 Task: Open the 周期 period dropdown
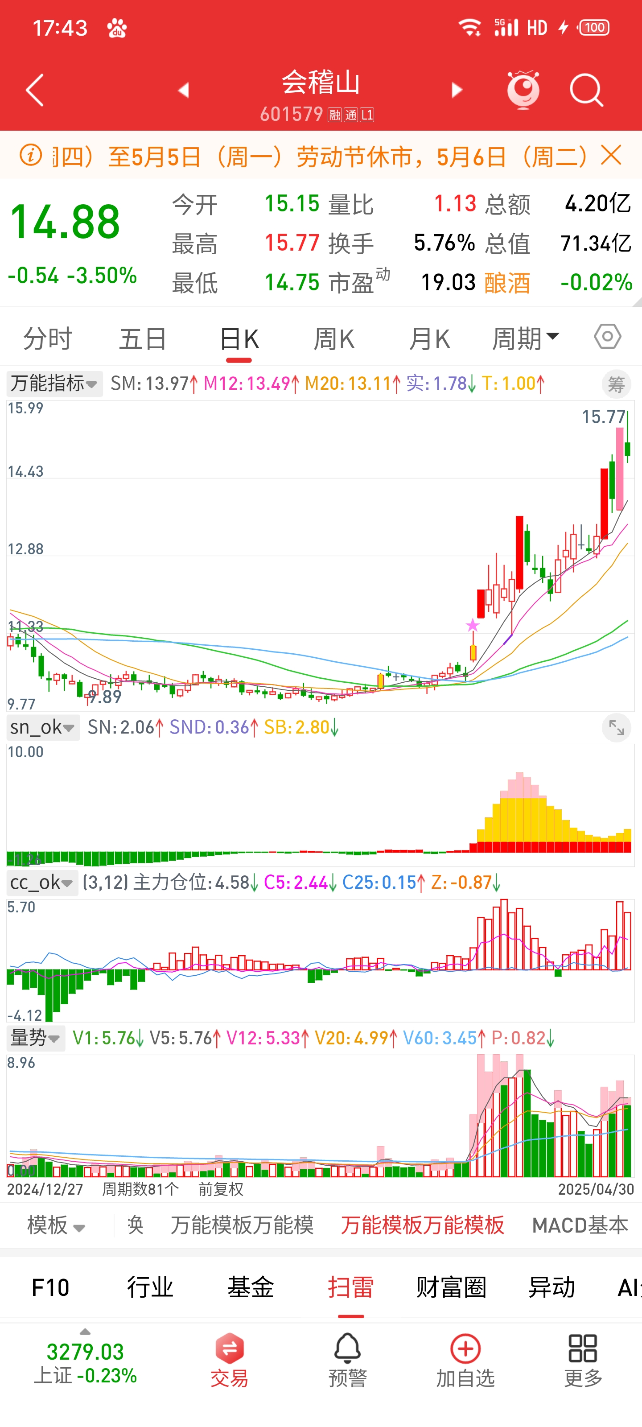[x=526, y=338]
